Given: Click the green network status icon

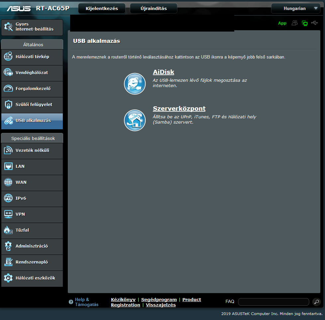Looking at the screenshot, I should [305, 23].
